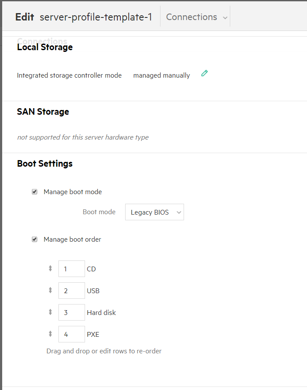Disable the Manage boot order checkbox

(34, 239)
